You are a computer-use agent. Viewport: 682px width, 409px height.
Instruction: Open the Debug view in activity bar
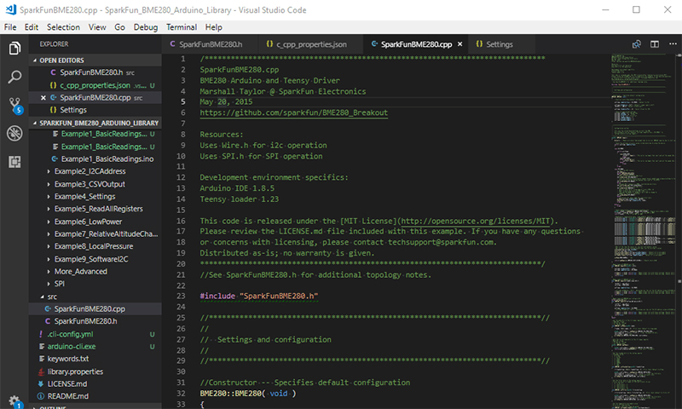click(x=14, y=134)
